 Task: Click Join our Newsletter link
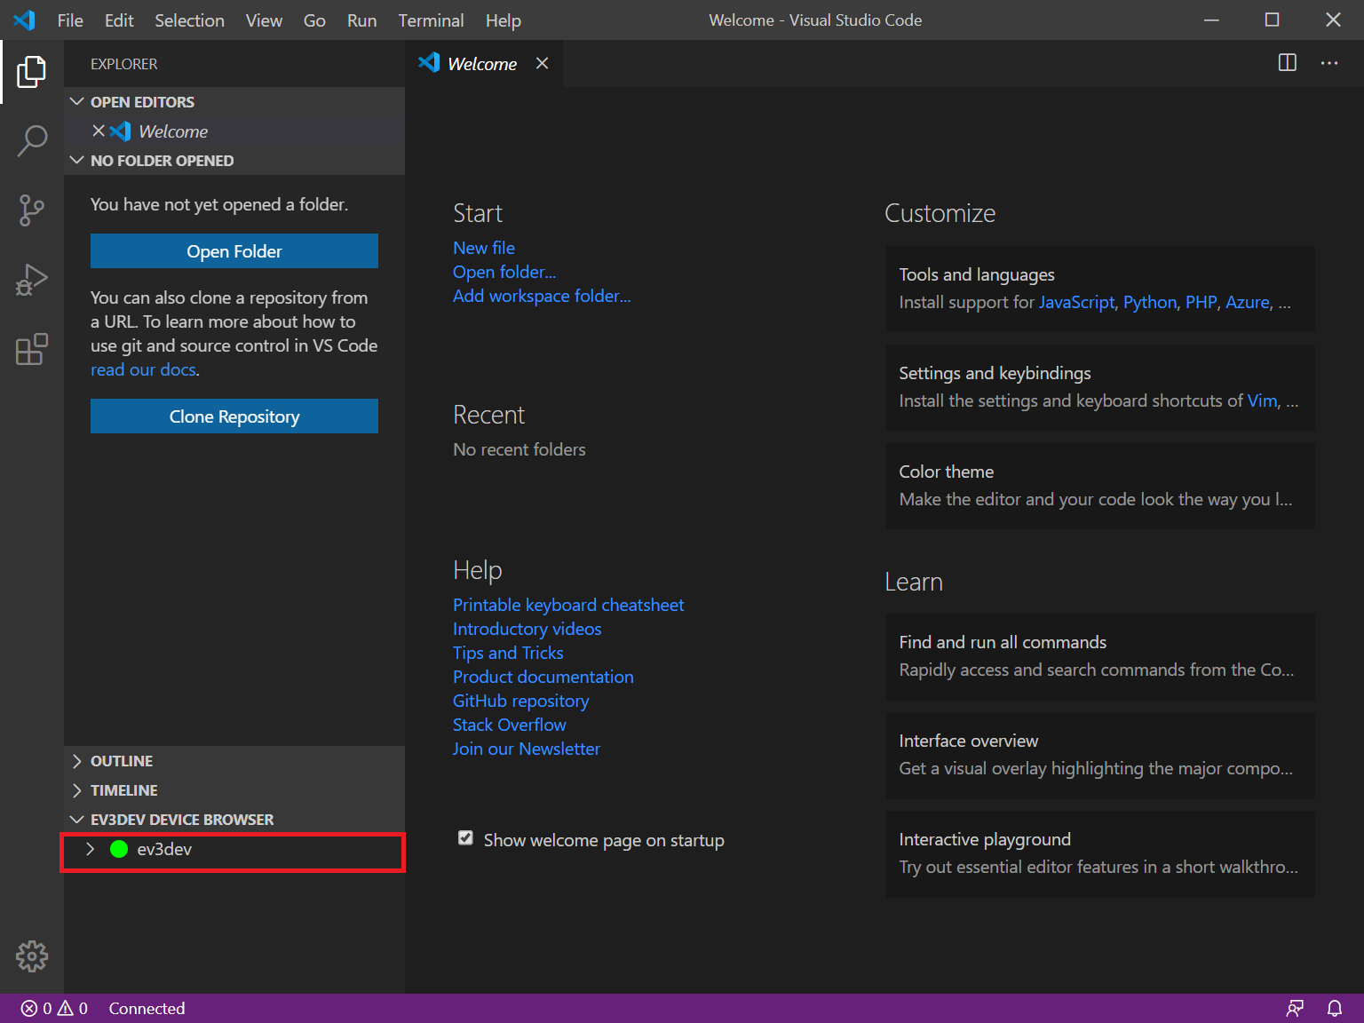(x=527, y=749)
